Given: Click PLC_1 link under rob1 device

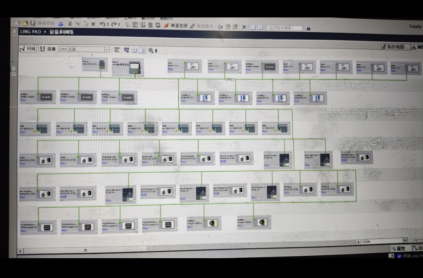Looking at the screenshot, I should (x=171, y=69).
